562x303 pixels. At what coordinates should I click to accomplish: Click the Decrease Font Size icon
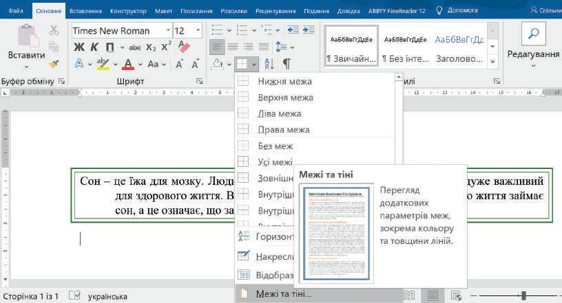point(196,64)
